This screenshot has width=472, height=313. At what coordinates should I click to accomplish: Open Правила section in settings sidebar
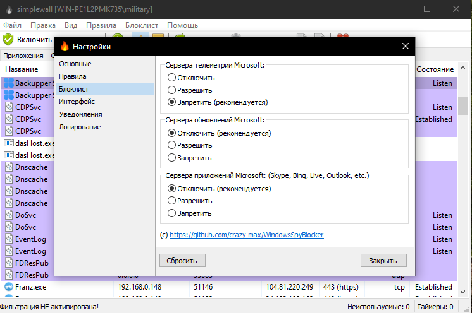(x=105, y=76)
